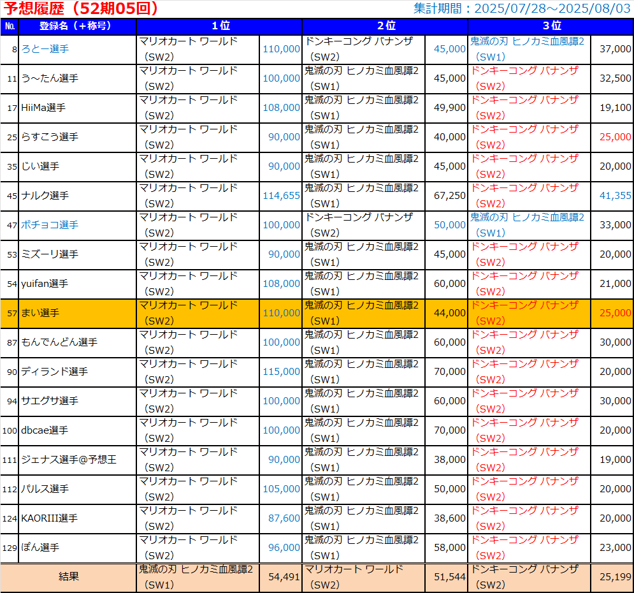Viewport: 634px width, 593px height.
Task: Click the 19,100 third-place value
Action: 615,108
